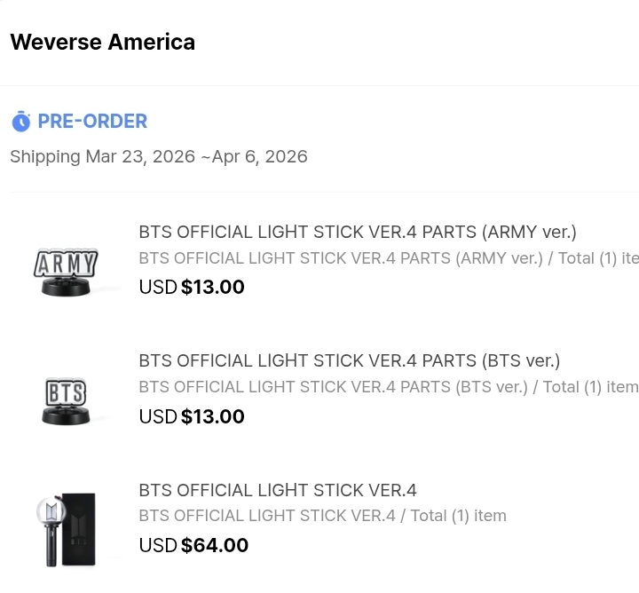Click the pre-order stopwatch icon
Viewport: 639px width, 593px height.
coord(20,122)
